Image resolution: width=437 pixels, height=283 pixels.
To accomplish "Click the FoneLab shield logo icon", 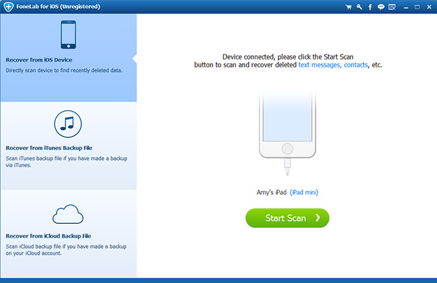I will tap(9, 7).
